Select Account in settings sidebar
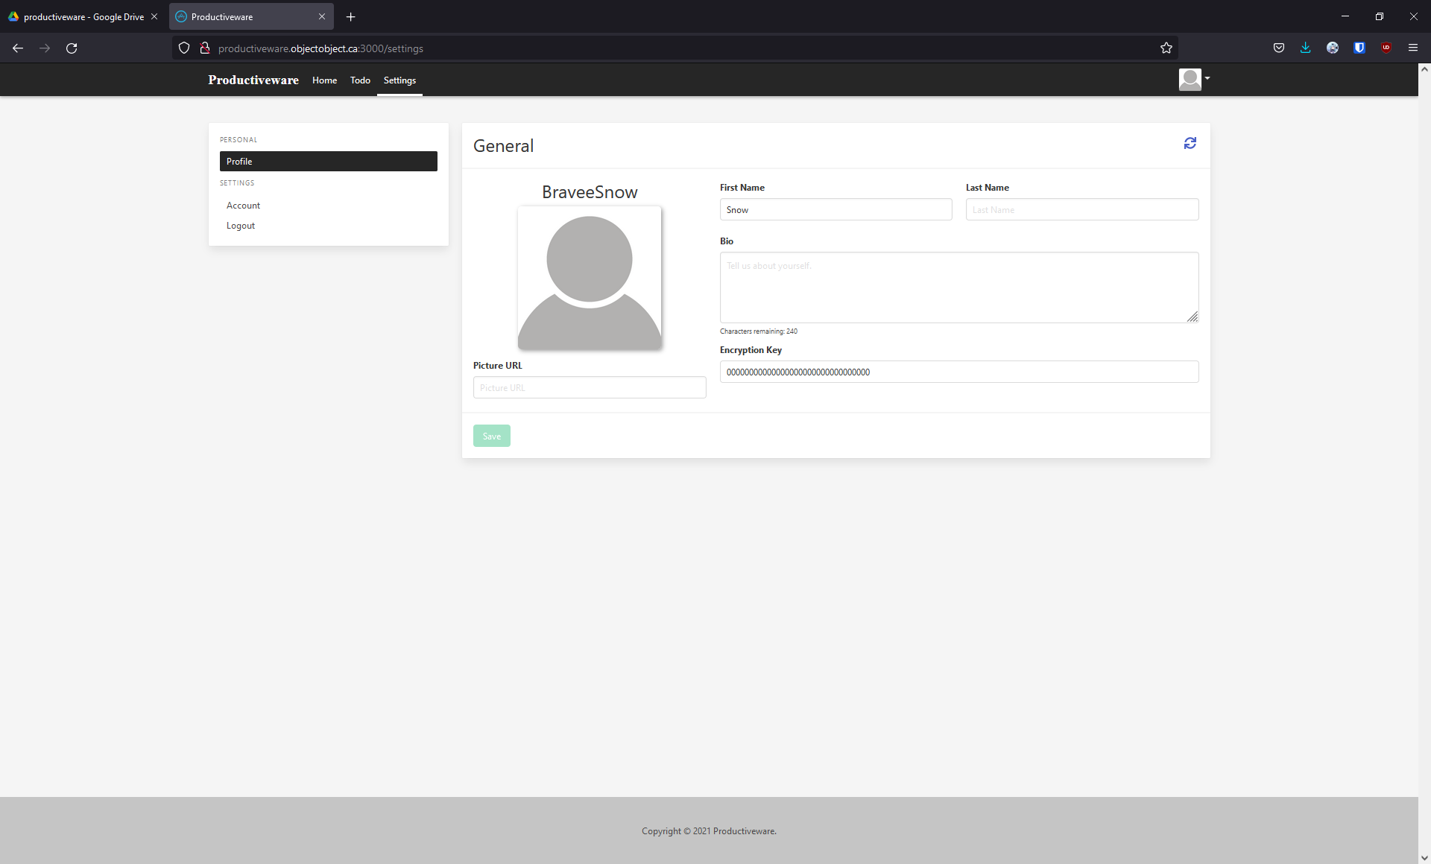The height and width of the screenshot is (864, 1431). pyautogui.click(x=243, y=206)
